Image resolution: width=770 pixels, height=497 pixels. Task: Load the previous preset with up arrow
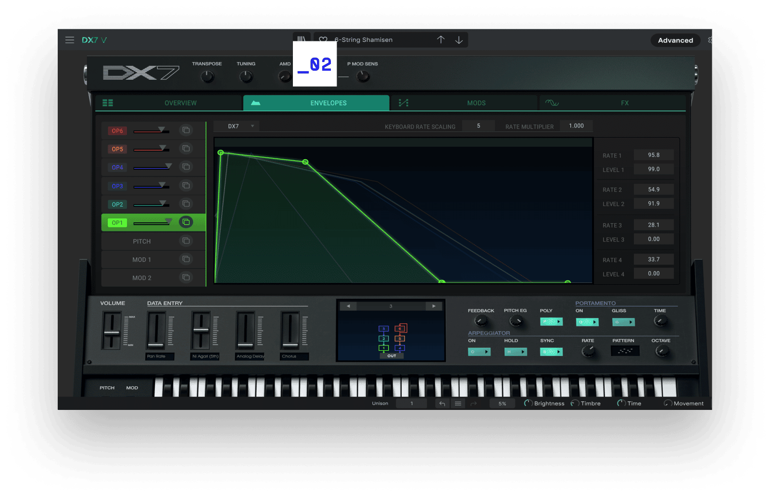[441, 40]
